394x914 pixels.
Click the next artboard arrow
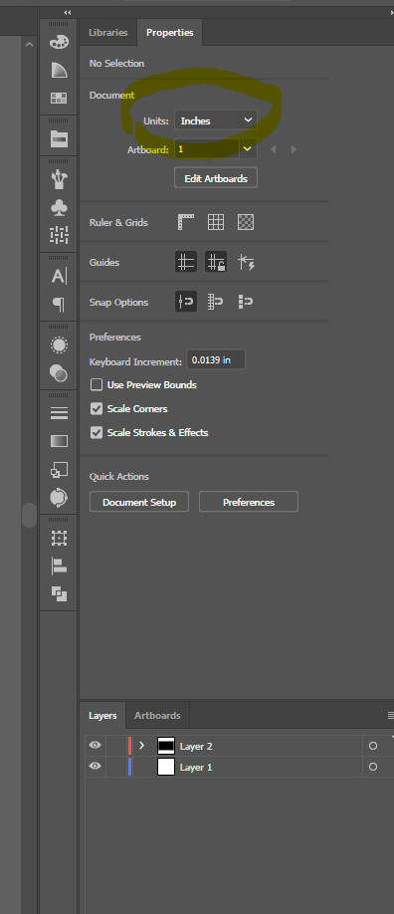point(294,149)
